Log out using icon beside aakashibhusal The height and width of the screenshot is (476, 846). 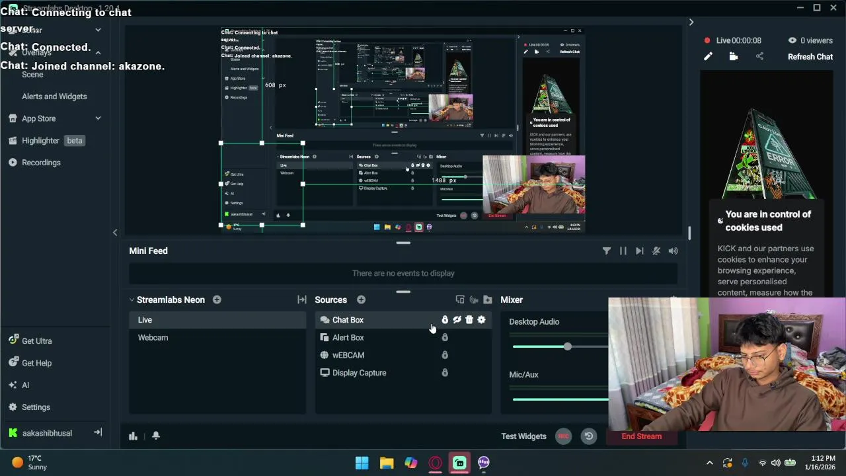point(98,433)
